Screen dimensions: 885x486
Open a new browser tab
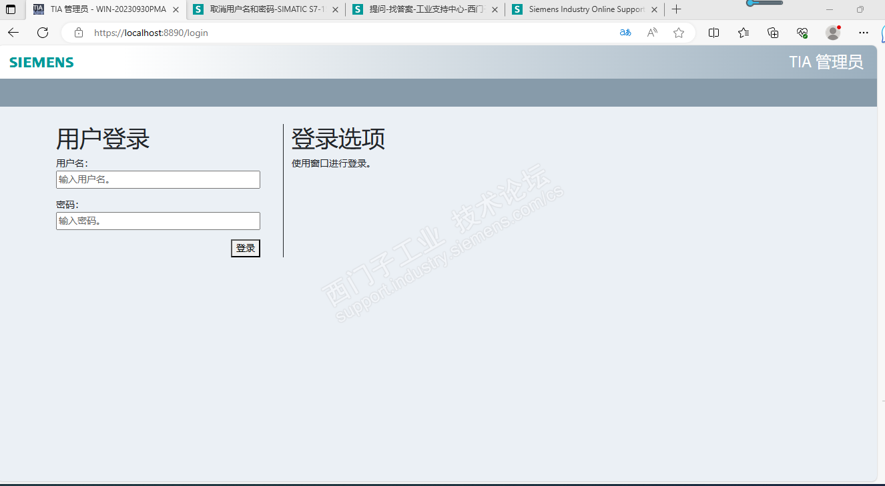pos(676,9)
